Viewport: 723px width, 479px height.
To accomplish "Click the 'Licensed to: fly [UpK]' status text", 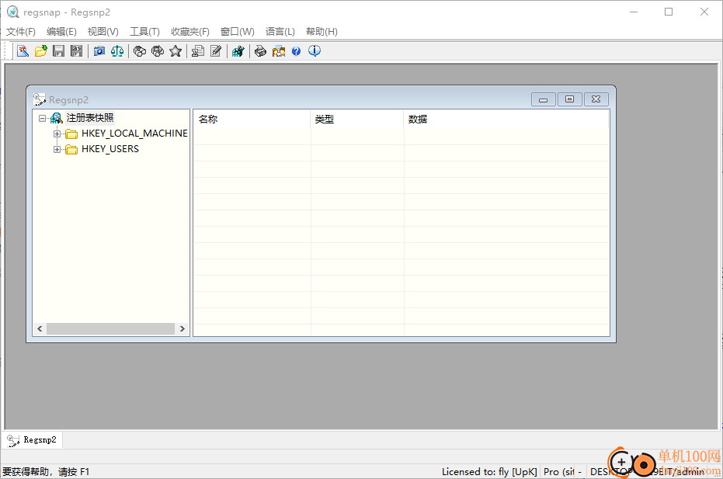I will click(x=489, y=471).
